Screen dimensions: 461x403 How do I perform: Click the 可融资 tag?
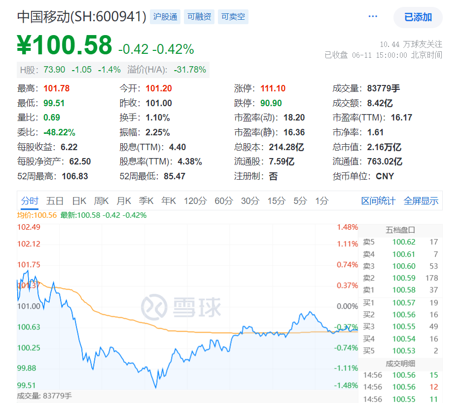pos(199,17)
